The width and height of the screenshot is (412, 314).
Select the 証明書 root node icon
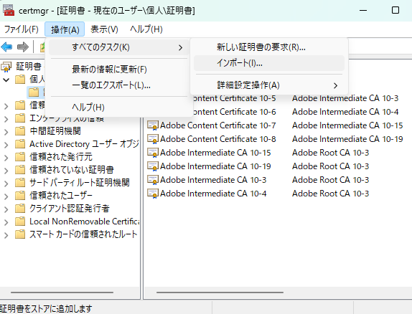6,67
